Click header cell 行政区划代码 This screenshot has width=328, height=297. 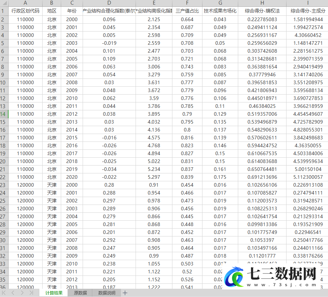pyautogui.click(x=25, y=11)
